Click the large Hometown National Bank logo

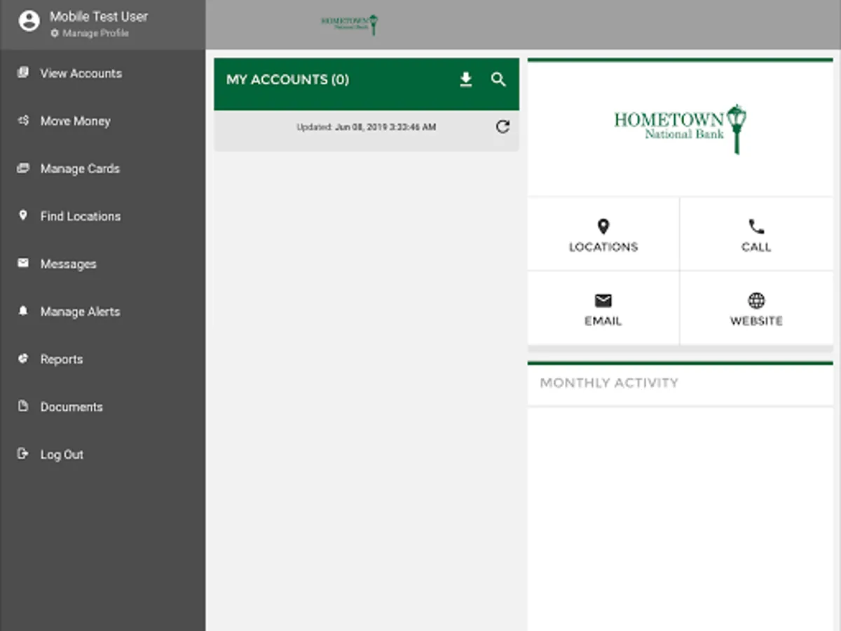680,129
